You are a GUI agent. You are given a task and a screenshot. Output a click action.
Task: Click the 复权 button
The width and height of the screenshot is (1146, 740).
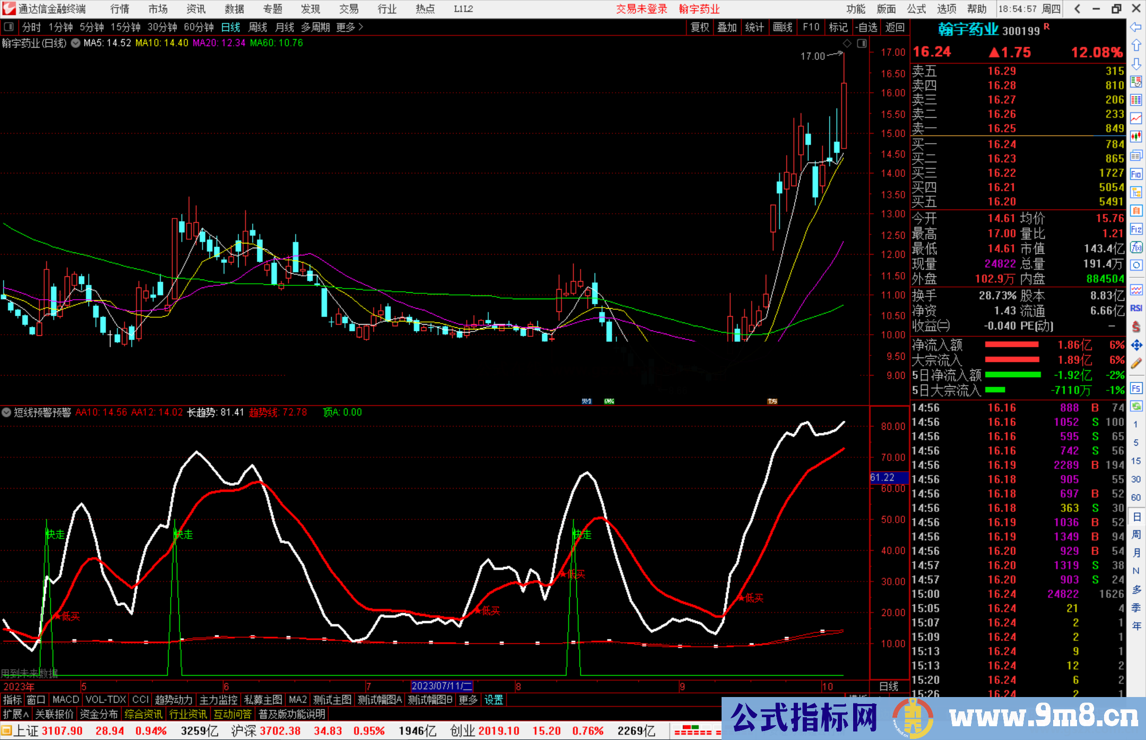pos(700,27)
